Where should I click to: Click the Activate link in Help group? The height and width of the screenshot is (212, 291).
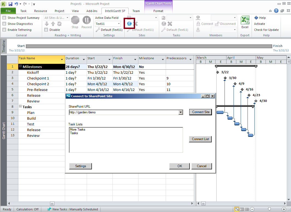[260, 24]
